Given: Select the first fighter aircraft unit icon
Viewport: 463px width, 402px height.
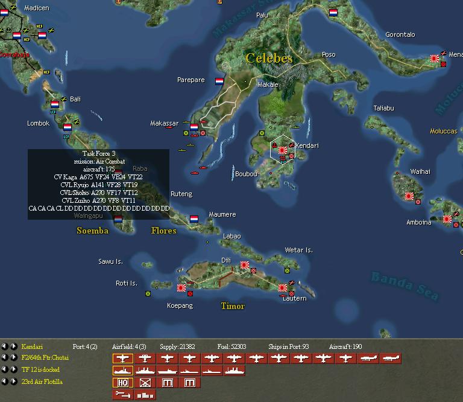Looking at the screenshot, I should pos(123,359).
